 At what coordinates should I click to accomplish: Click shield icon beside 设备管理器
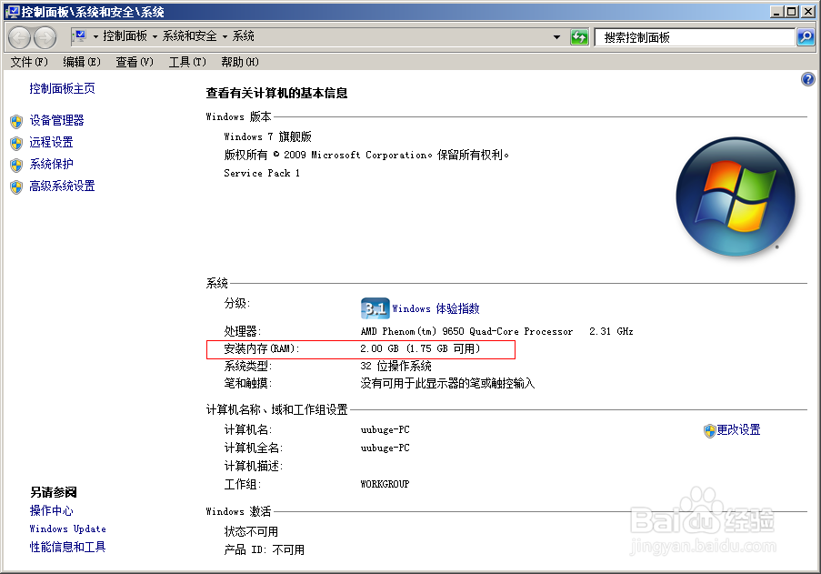tap(16, 121)
